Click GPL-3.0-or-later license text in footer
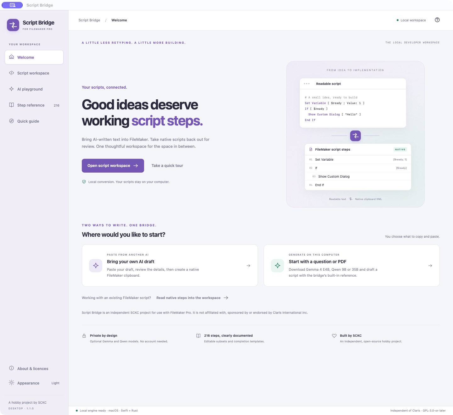This screenshot has height=415, width=453. [x=434, y=411]
